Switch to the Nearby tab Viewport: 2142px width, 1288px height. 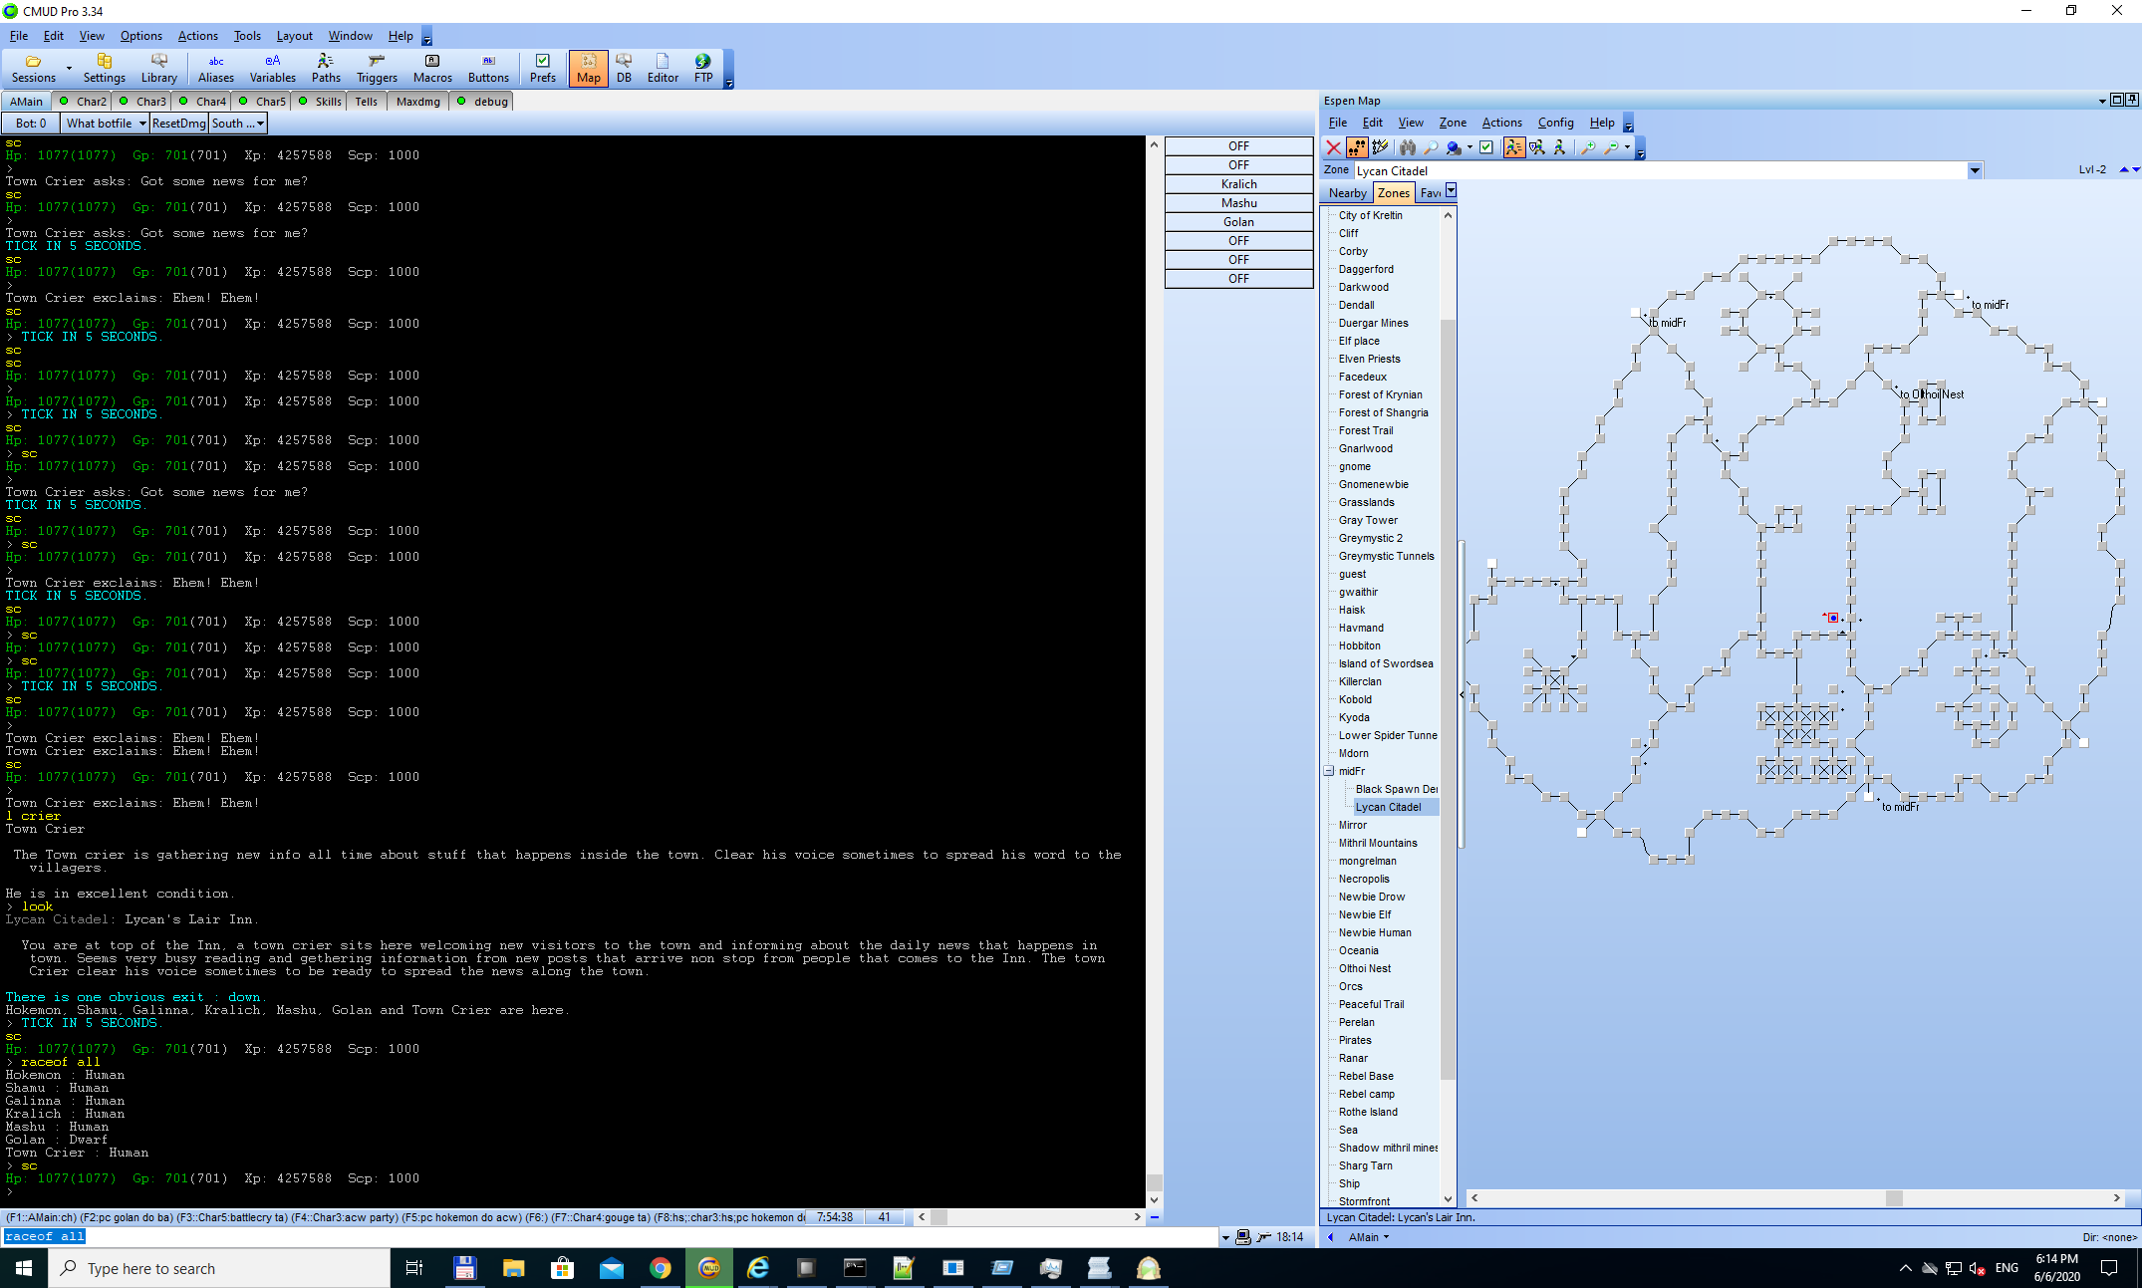[1347, 193]
